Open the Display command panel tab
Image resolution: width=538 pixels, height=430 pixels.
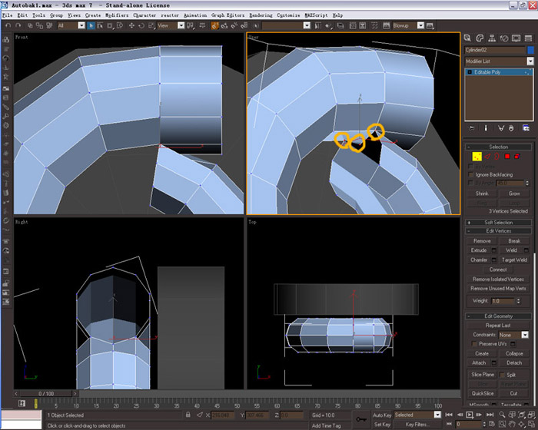516,38
